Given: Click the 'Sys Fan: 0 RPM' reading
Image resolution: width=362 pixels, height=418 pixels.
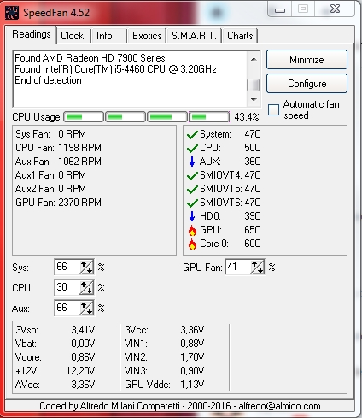Looking at the screenshot, I should (x=50, y=134).
